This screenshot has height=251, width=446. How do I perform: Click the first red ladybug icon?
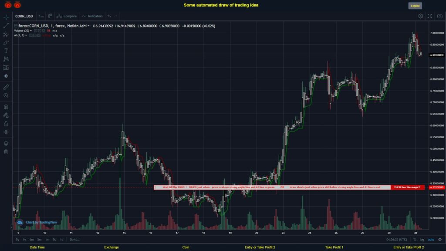[8, 4]
